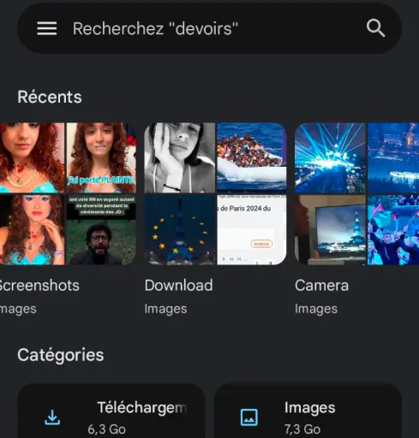Tap the magnifying glass search icon
Screen dimensions: 419x438
point(375,28)
